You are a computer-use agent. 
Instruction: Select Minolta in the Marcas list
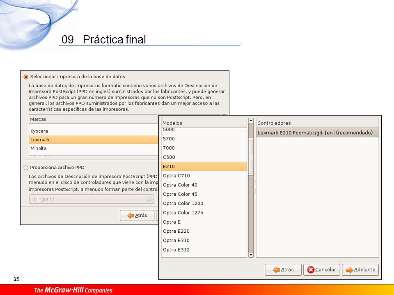tap(94, 148)
